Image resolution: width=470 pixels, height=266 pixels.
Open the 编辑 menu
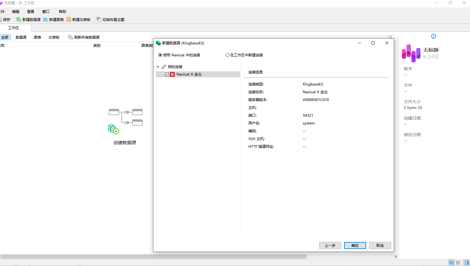point(16,12)
